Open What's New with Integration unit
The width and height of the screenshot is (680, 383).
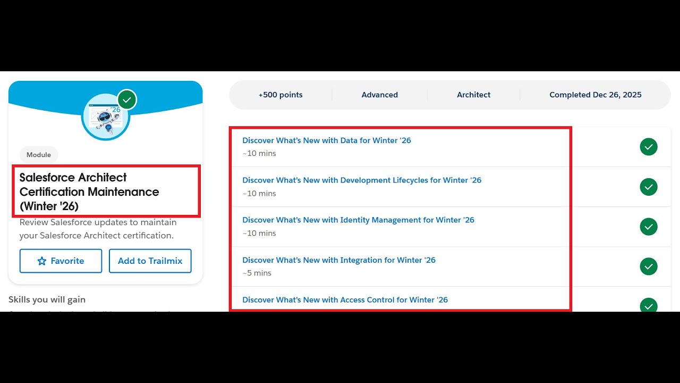point(339,260)
